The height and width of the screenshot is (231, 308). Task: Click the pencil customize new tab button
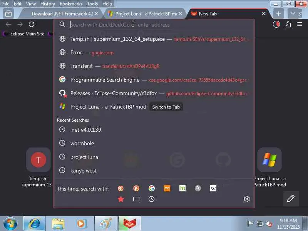coord(291,199)
